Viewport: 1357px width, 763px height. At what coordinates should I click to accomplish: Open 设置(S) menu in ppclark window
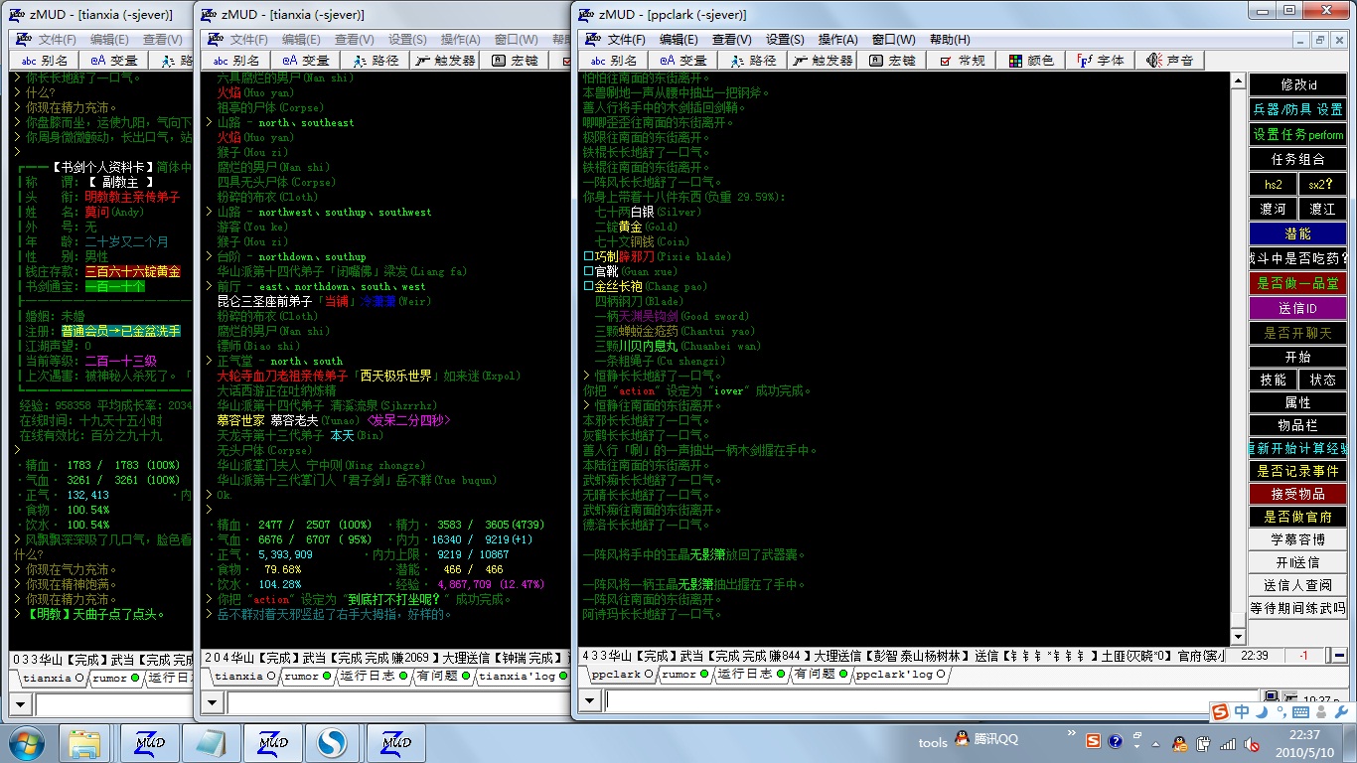[785, 40]
